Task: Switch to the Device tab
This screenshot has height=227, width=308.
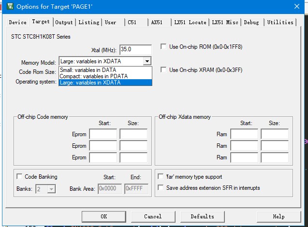Action: pyautogui.click(x=17, y=22)
